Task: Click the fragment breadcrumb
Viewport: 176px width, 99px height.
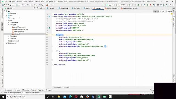Action: [66, 87]
